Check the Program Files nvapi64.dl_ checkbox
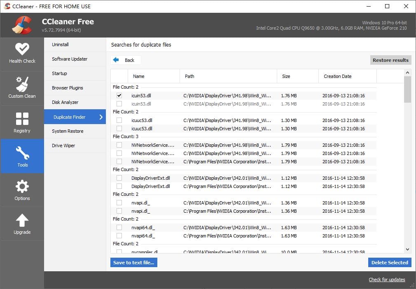This screenshot has height=289, width=416. tap(119, 235)
